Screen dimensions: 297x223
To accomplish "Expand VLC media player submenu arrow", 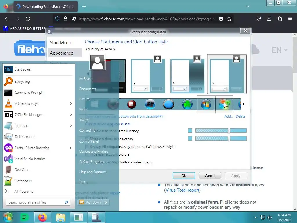I will click(71, 104).
